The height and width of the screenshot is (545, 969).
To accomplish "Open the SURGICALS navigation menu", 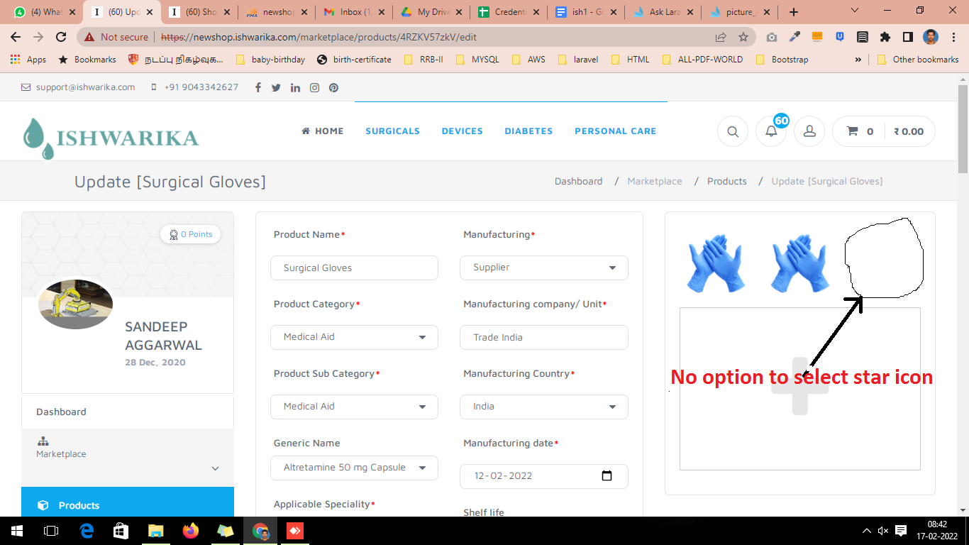I will pos(392,131).
